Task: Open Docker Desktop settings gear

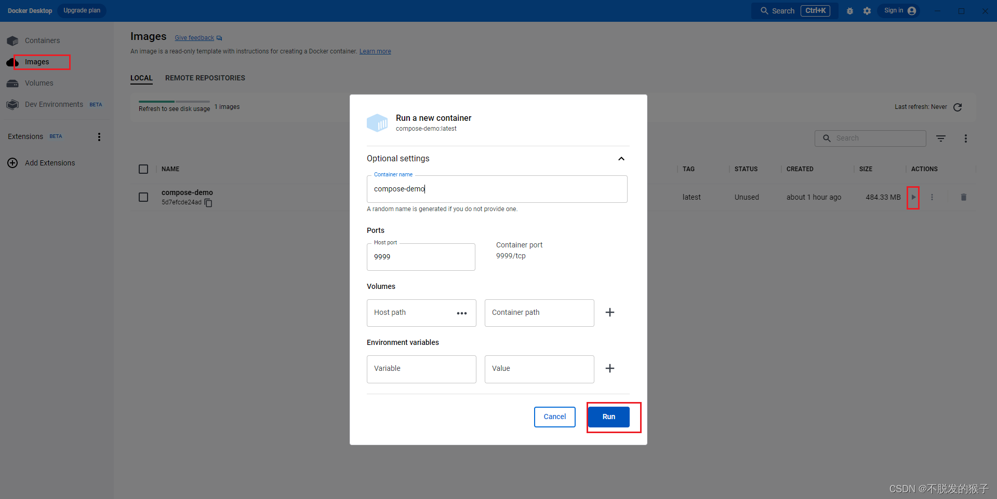Action: (x=867, y=10)
